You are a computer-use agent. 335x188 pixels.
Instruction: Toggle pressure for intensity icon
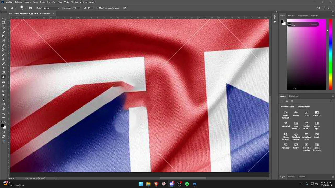coord(125,8)
